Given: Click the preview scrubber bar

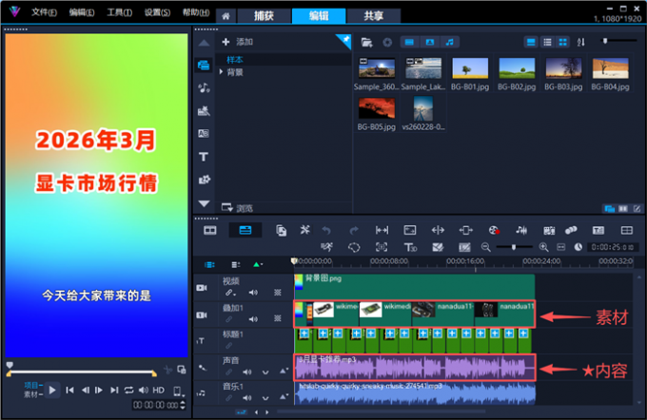Looking at the screenshot, I should pyautogui.click(x=82, y=372).
